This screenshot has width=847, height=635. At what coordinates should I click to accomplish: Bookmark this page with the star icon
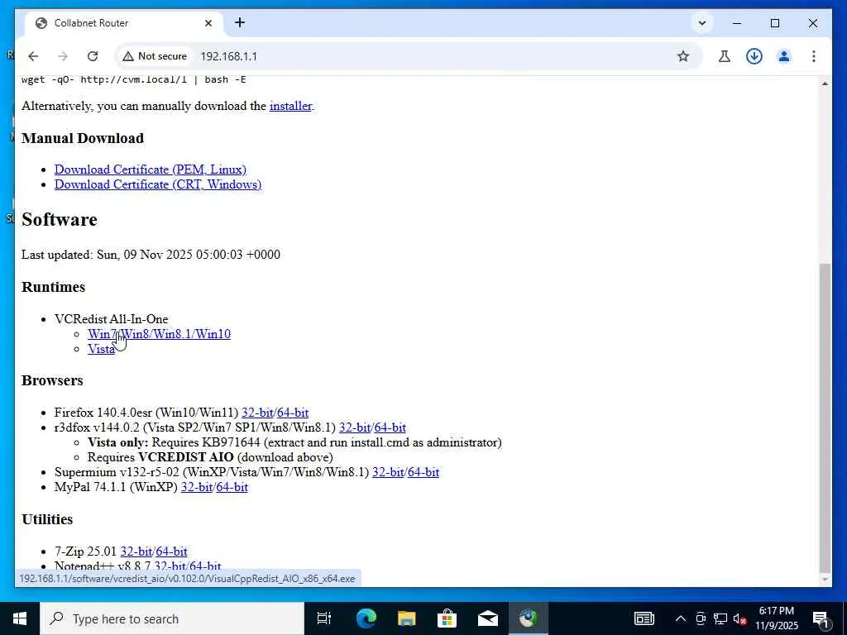pos(682,56)
